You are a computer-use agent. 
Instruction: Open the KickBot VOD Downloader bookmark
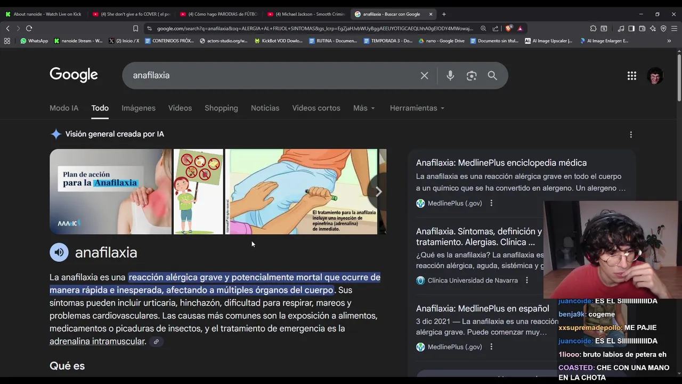tap(278, 41)
